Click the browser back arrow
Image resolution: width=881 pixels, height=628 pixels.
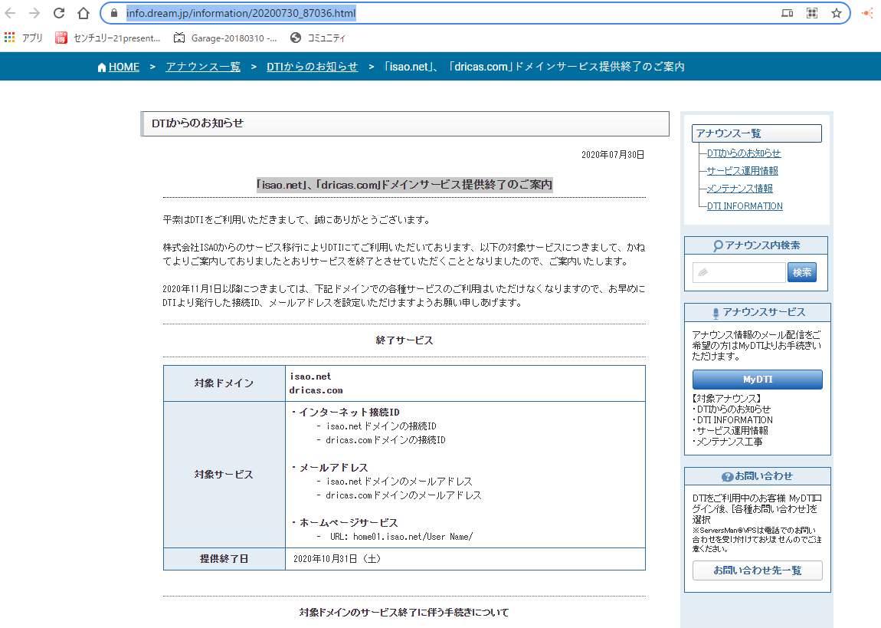[x=10, y=13]
